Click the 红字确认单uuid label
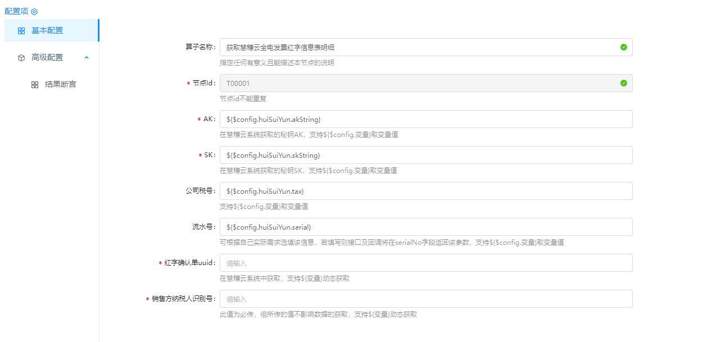Screen dimensions: 703x342 (x=190, y=263)
